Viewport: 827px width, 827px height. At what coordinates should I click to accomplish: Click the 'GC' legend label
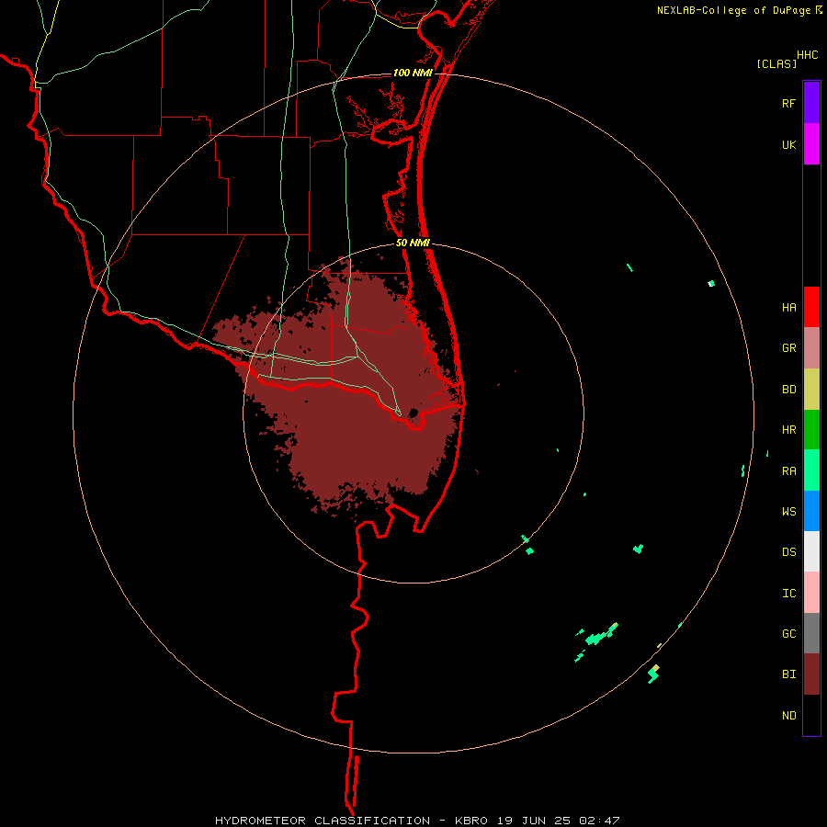(x=788, y=634)
